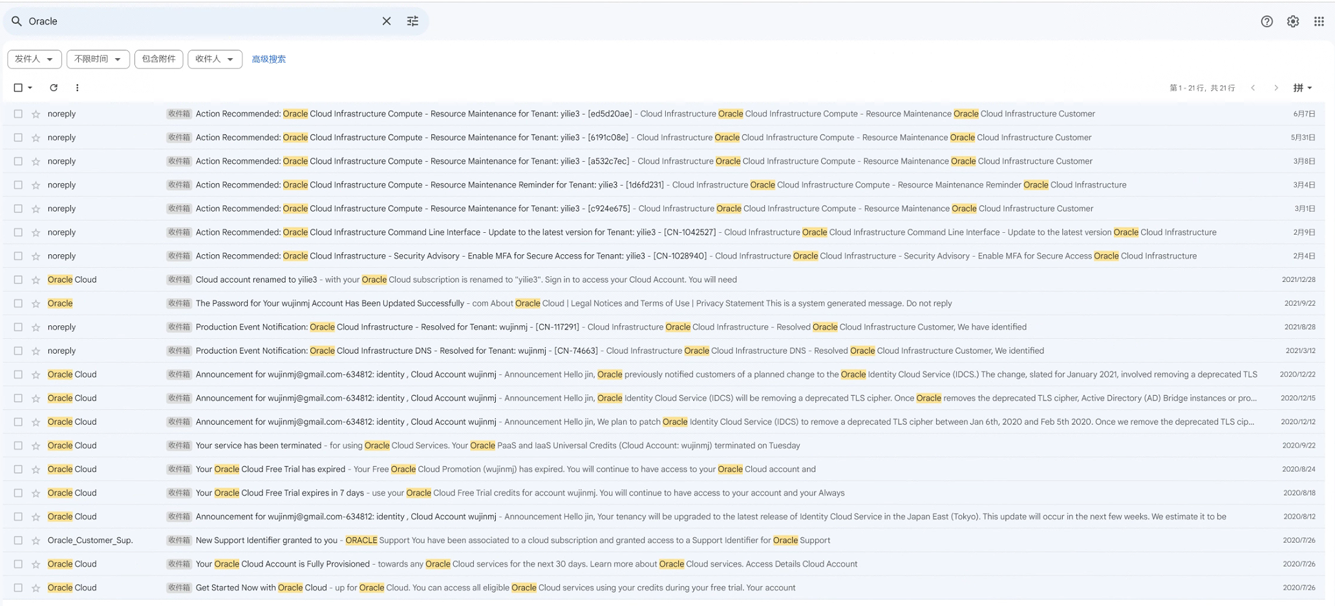Open the select-all checkbox dropdown arrow
This screenshot has height=606, width=1335.
point(30,87)
